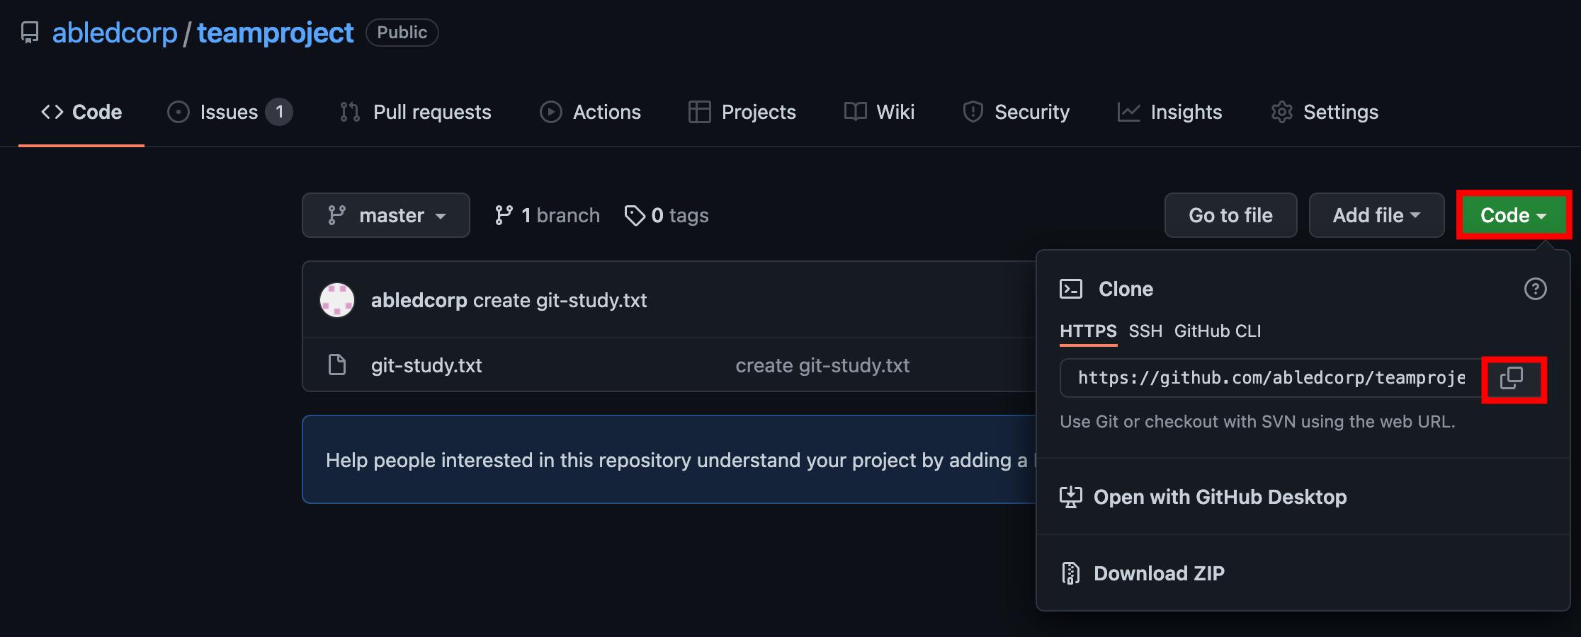Click the Go to file button

click(x=1230, y=215)
